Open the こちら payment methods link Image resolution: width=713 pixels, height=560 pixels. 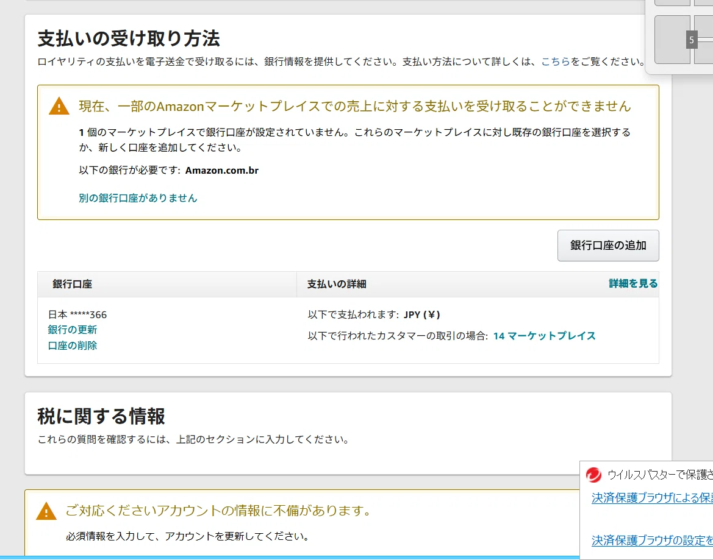pos(555,62)
